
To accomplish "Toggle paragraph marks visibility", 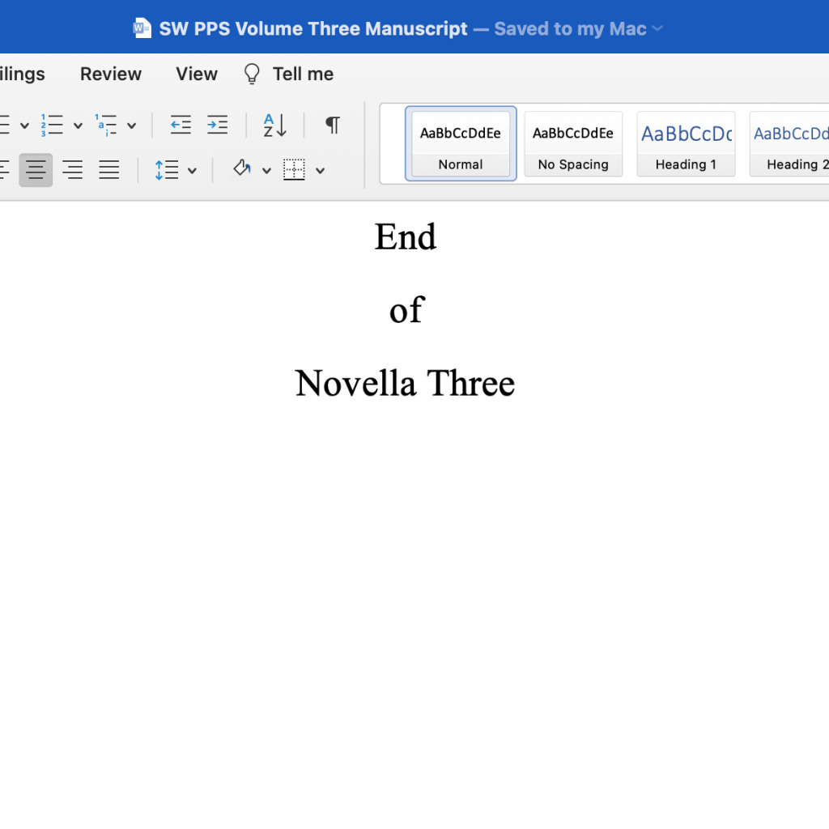I will pos(331,125).
